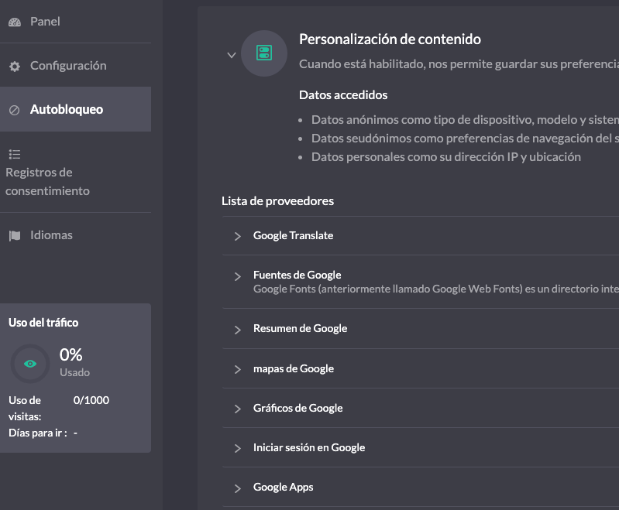Click the Panel dashboard gauge icon
This screenshot has height=510, width=619.
point(15,22)
